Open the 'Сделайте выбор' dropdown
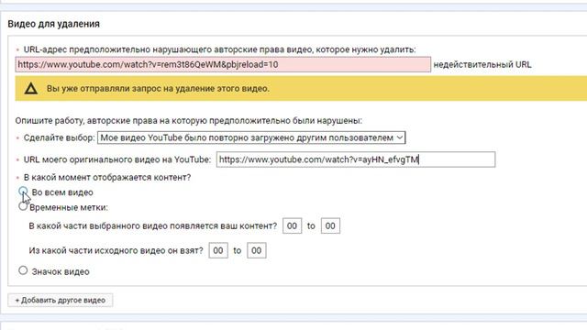 [251, 137]
